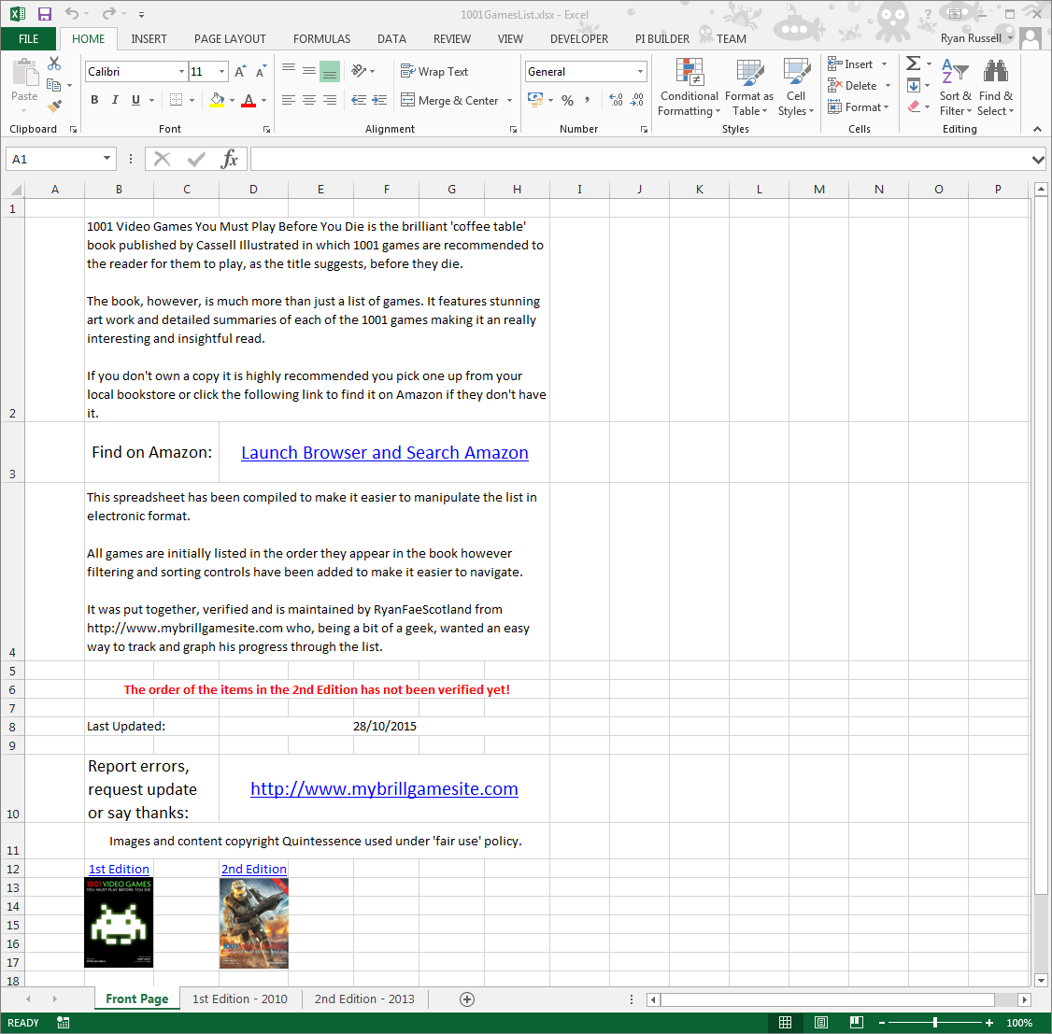Toggle Wrap Text
The width and height of the screenshot is (1052, 1034).
pos(434,71)
